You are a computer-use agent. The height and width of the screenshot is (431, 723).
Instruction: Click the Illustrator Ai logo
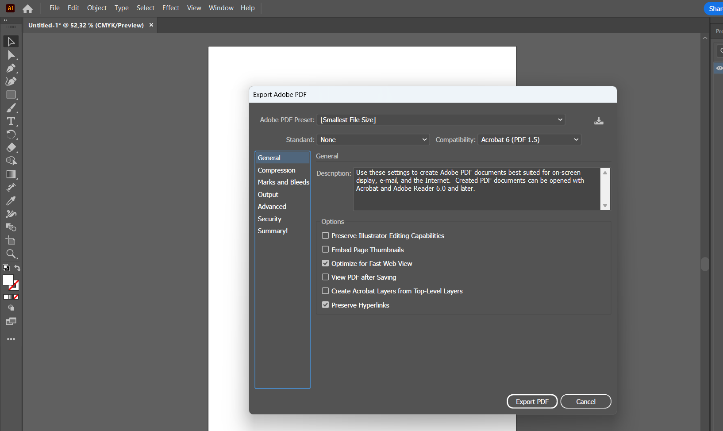pos(10,8)
